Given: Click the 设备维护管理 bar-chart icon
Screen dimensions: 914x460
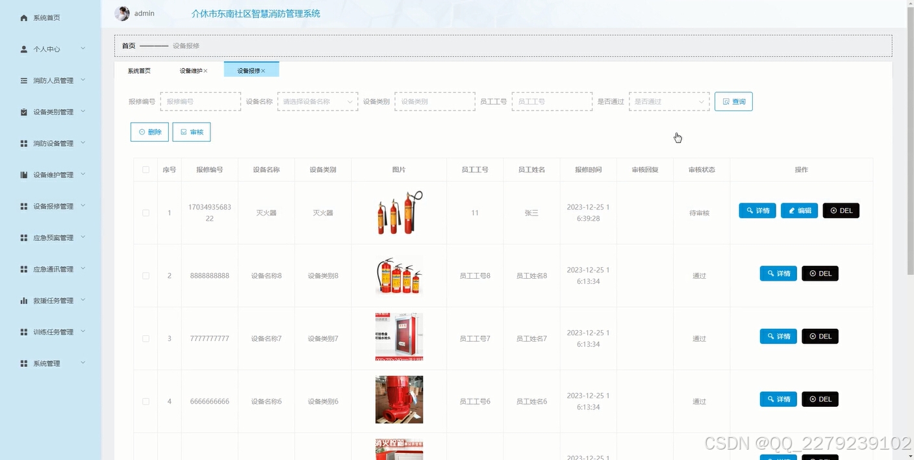Looking at the screenshot, I should pos(24,173).
